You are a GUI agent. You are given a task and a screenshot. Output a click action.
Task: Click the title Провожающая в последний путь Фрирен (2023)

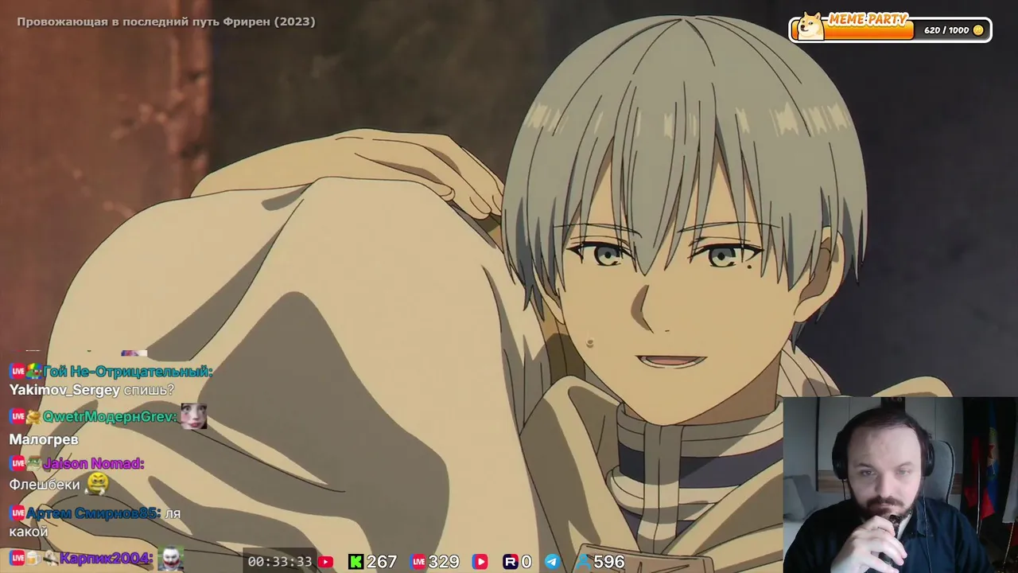pos(166,21)
